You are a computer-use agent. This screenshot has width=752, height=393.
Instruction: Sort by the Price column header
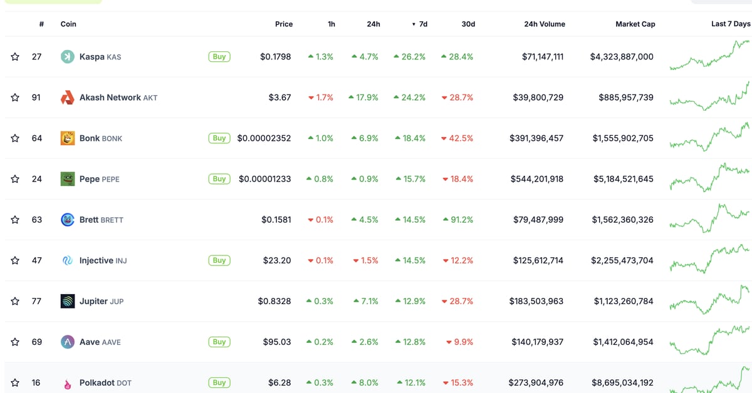click(284, 24)
